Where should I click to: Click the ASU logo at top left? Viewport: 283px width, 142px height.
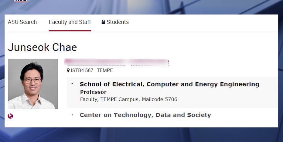point(21,1)
